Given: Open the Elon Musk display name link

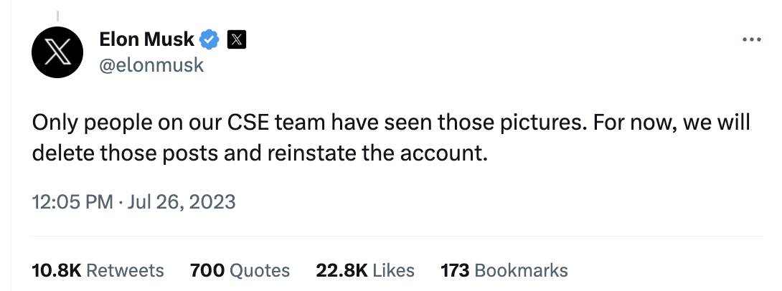Looking at the screenshot, I should coord(147,40).
